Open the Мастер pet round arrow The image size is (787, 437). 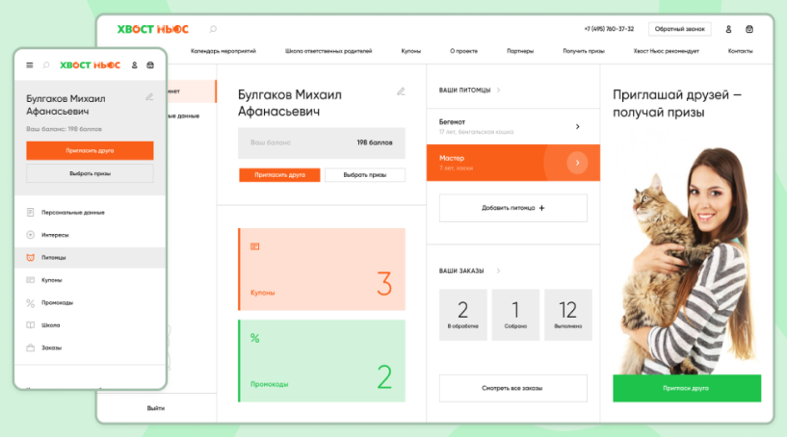coord(577,163)
